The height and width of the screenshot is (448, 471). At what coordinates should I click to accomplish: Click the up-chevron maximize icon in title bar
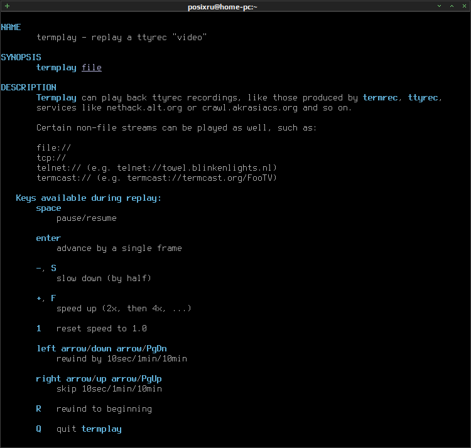point(452,6)
